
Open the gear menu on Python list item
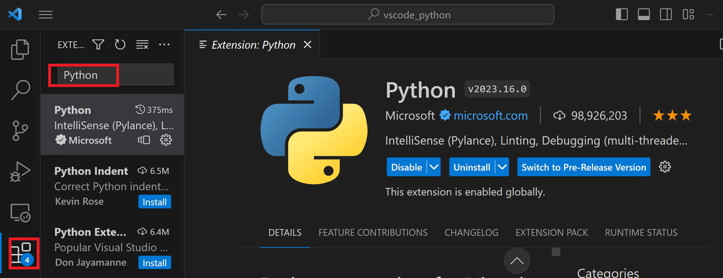tap(166, 140)
